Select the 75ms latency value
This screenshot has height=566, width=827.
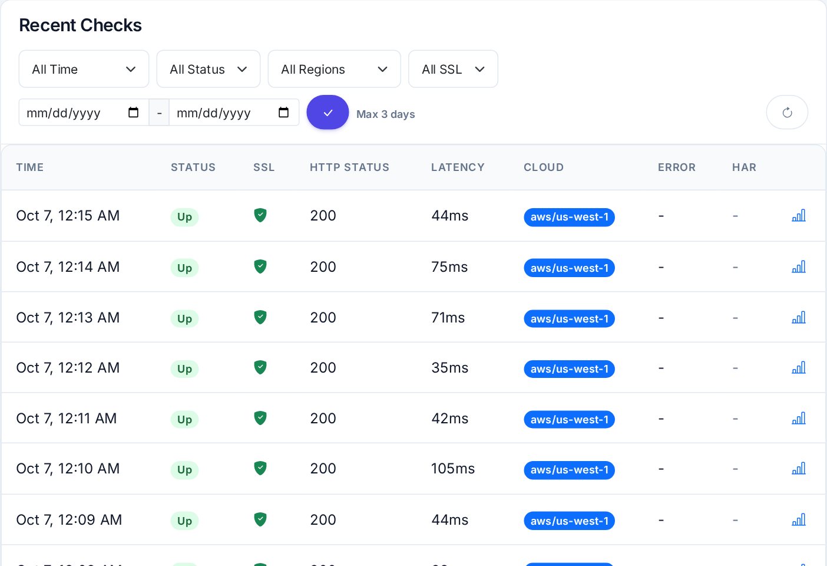(x=449, y=267)
